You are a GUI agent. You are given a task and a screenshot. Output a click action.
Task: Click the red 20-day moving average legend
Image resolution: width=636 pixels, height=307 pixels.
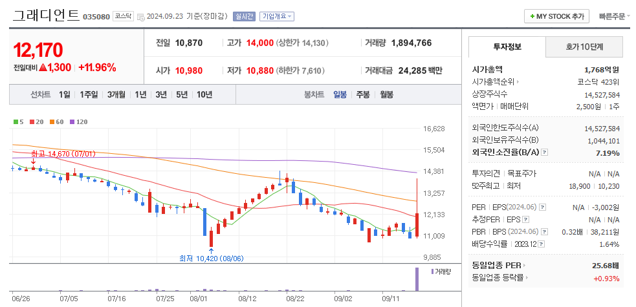(36, 122)
